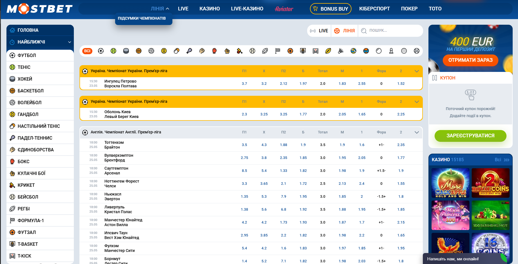The height and width of the screenshot is (264, 518).
Task: Open ГАНДБОЛ in the left sidebar
Action: click(40, 114)
